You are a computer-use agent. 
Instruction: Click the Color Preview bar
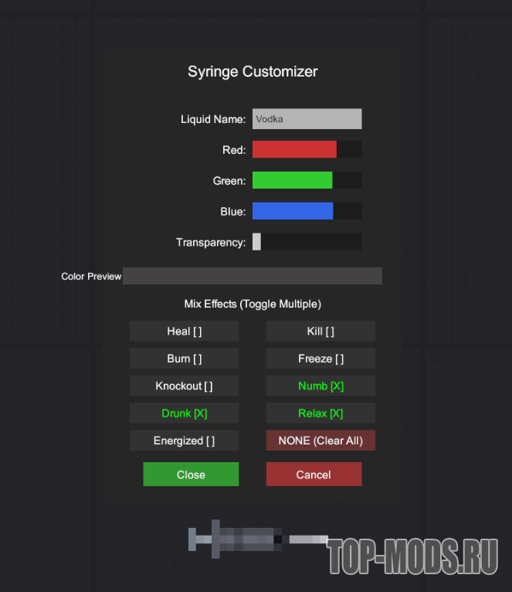[252, 276]
